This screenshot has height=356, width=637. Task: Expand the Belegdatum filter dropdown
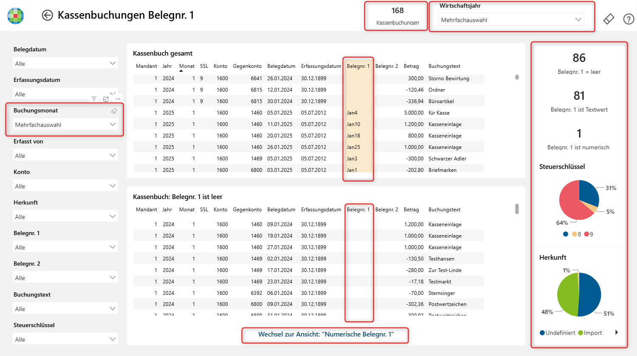pos(65,63)
